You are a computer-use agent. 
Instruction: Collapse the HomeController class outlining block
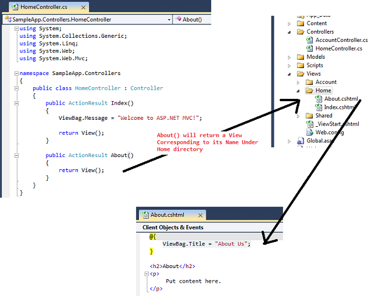(x=16, y=88)
